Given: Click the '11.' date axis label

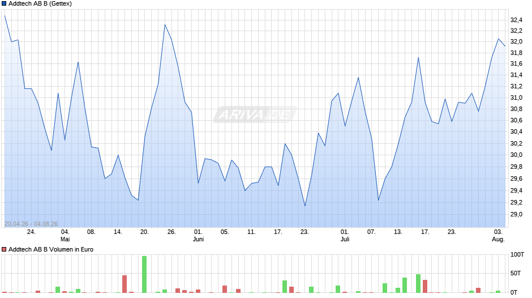Looking at the screenshot, I should pyautogui.click(x=251, y=232).
